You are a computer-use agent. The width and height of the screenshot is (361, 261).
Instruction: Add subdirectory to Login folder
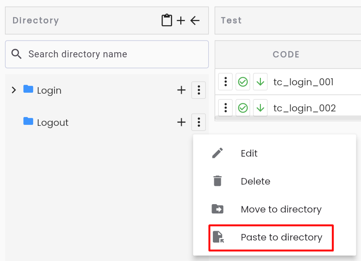coord(181,90)
